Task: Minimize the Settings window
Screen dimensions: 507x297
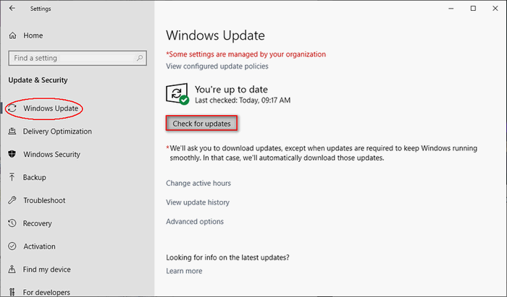Action: coord(451,9)
